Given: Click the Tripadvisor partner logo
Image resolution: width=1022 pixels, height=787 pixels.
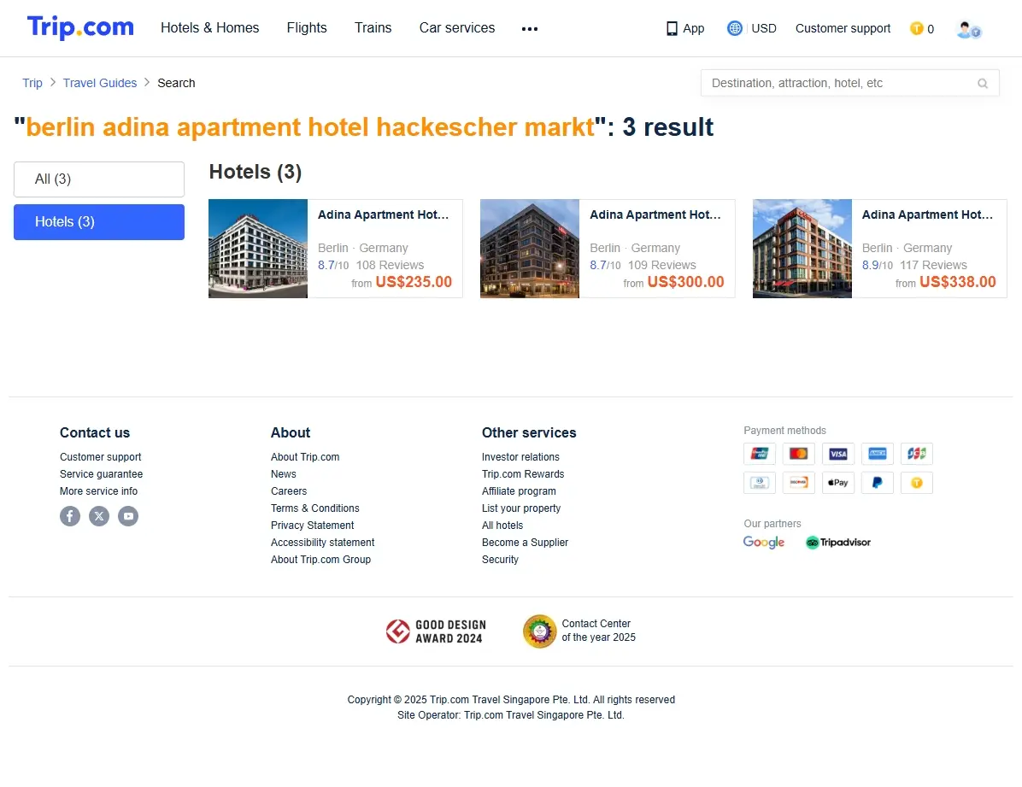Looking at the screenshot, I should point(838,543).
